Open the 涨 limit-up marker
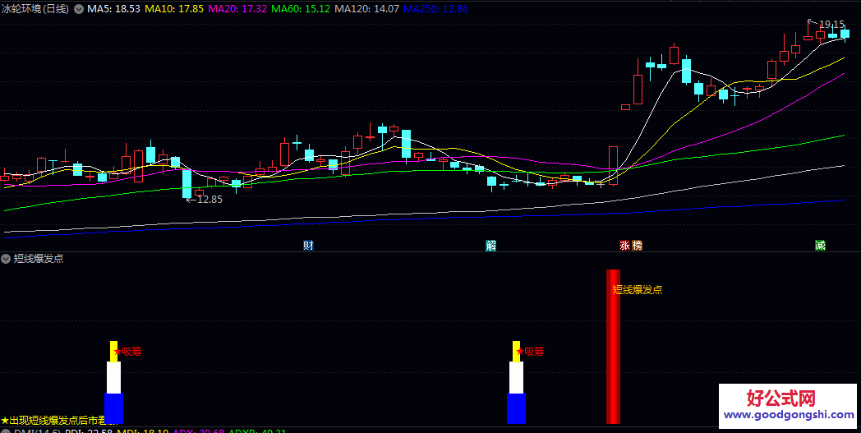861x433 pixels. [625, 245]
